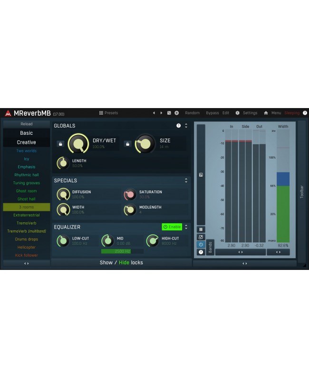The height and width of the screenshot is (378, 309).
Task: Toggle the Size lock
Action: pos(127,144)
